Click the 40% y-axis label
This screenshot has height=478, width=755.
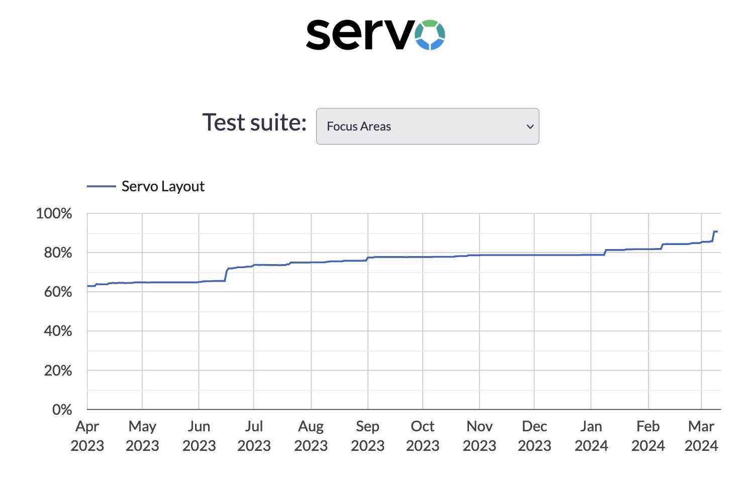pos(58,331)
